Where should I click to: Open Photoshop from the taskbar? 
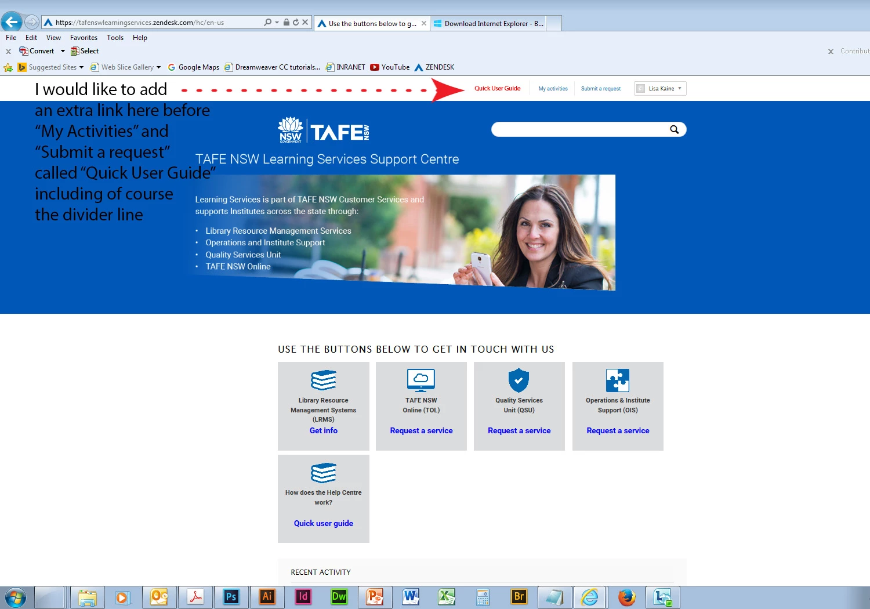coord(231,597)
